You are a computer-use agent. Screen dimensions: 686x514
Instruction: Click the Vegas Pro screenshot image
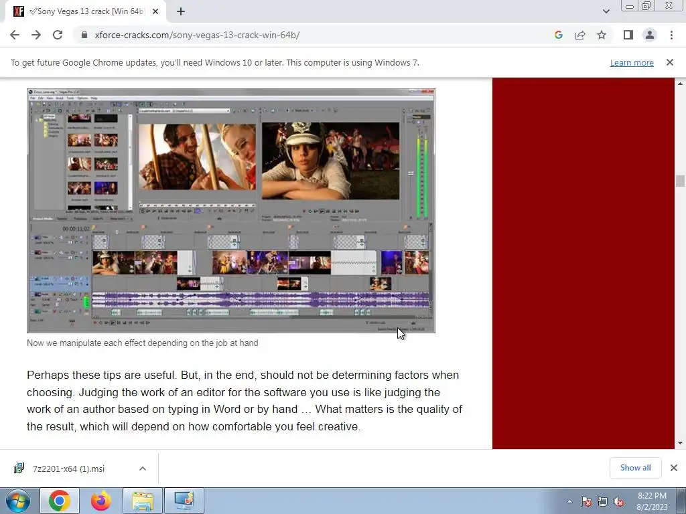[231, 211]
